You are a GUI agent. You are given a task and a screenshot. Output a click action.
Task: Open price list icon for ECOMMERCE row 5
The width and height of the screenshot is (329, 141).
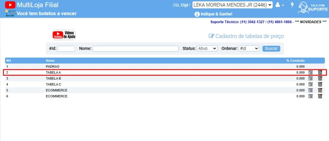(x=310, y=90)
